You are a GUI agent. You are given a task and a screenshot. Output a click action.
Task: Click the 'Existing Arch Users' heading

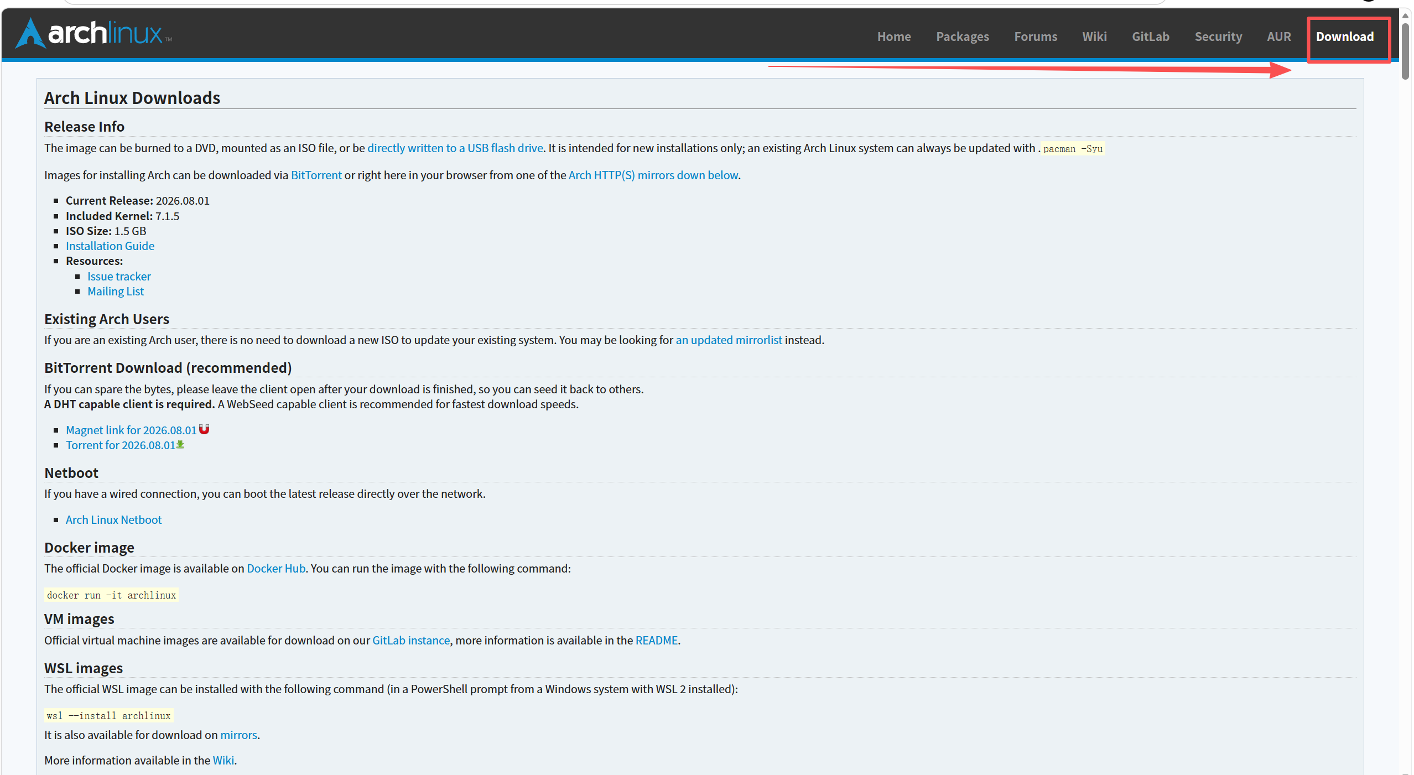pyautogui.click(x=107, y=319)
